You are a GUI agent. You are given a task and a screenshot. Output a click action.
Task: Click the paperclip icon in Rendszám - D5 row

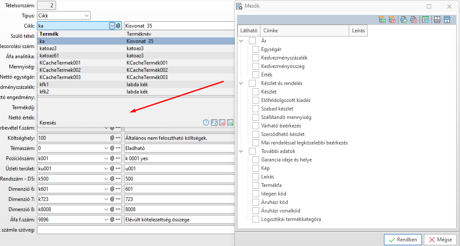click(112, 179)
